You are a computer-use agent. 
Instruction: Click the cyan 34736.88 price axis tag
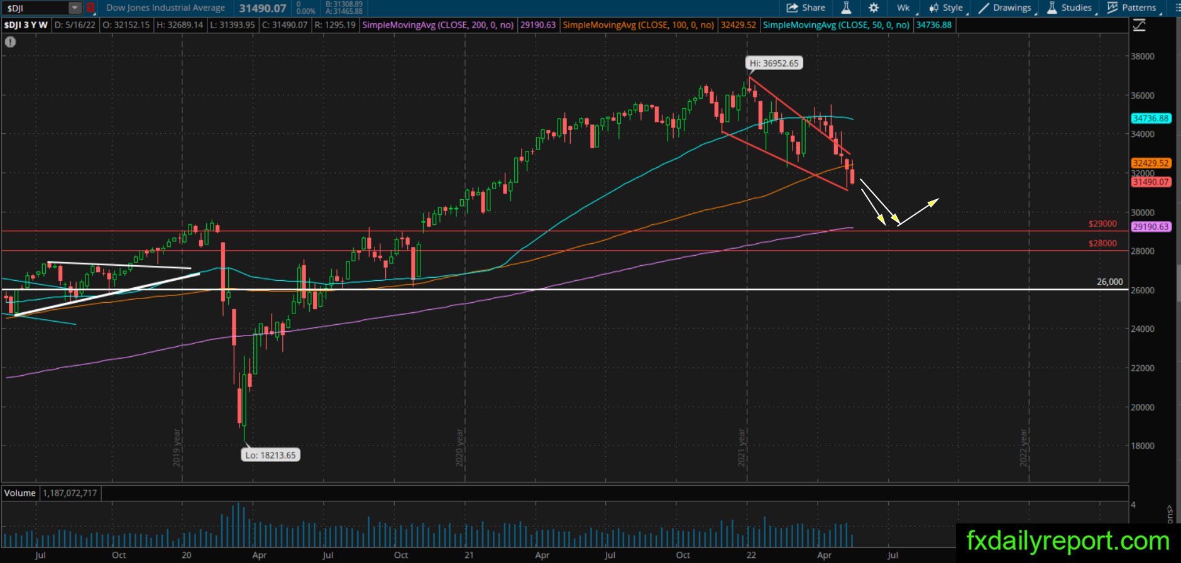[x=1150, y=118]
